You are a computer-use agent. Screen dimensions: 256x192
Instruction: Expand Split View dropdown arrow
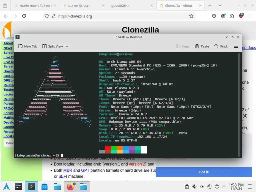coord(67,46)
